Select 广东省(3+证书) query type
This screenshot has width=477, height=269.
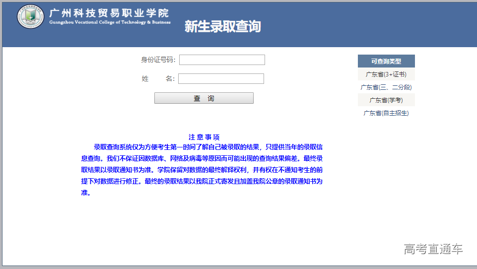click(386, 74)
